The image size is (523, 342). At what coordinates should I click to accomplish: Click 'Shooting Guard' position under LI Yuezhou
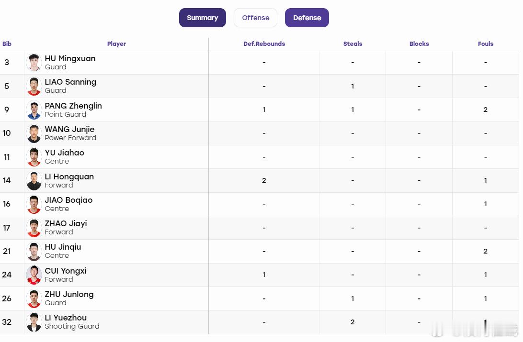[x=72, y=326]
